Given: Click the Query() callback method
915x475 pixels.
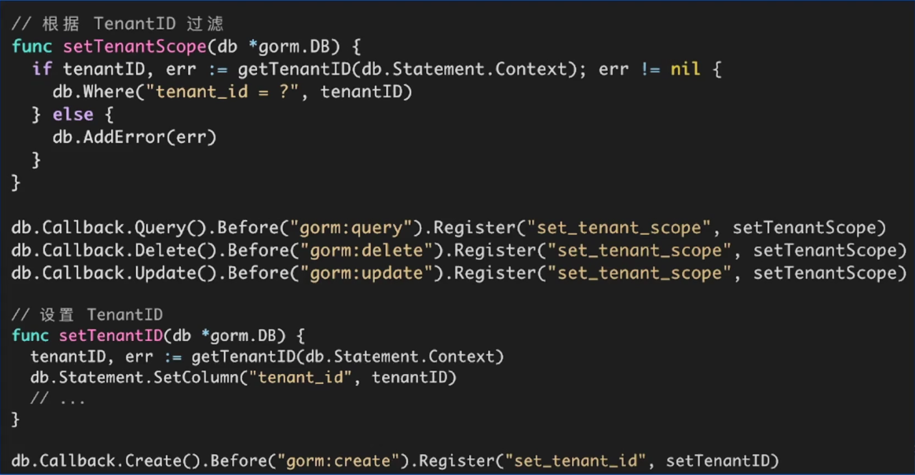Looking at the screenshot, I should (171, 228).
